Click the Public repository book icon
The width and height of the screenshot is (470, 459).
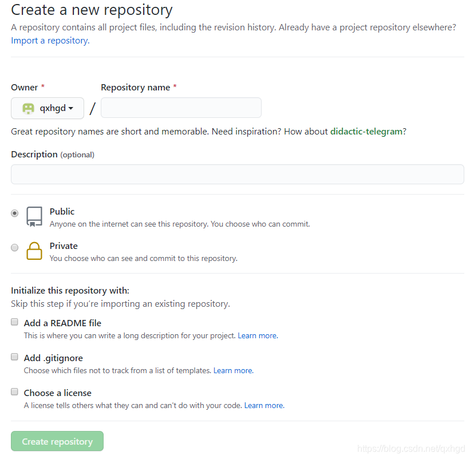point(34,217)
